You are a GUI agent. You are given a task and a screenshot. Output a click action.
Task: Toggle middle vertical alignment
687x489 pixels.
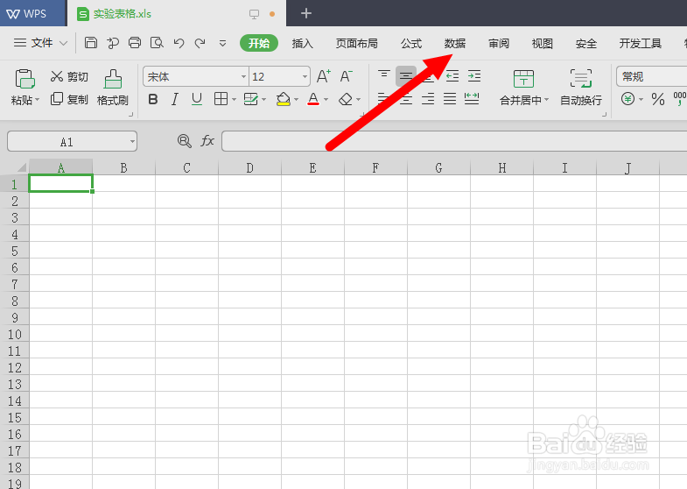(406, 76)
